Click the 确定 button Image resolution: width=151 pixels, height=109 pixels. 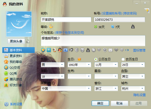tap(100, 103)
